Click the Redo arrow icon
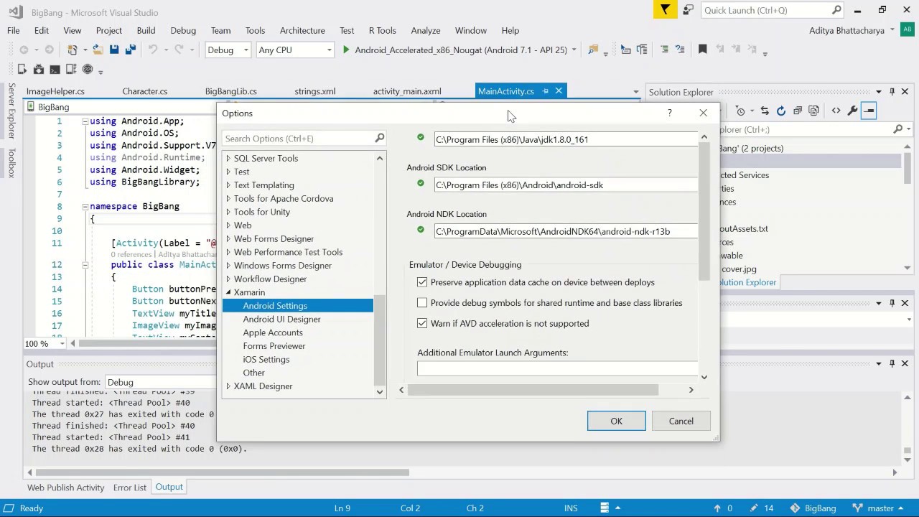 point(178,50)
